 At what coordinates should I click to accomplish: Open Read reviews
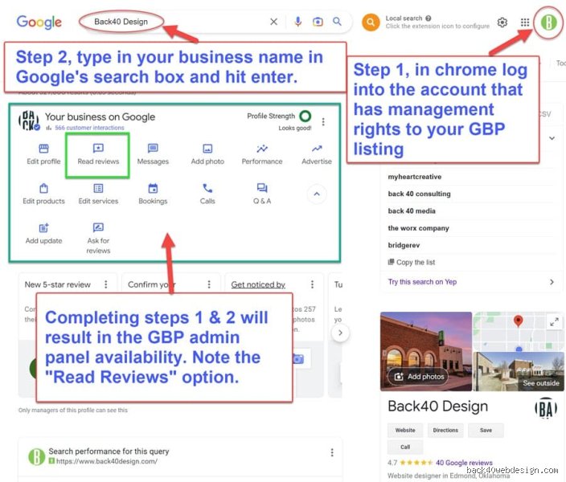(x=98, y=154)
